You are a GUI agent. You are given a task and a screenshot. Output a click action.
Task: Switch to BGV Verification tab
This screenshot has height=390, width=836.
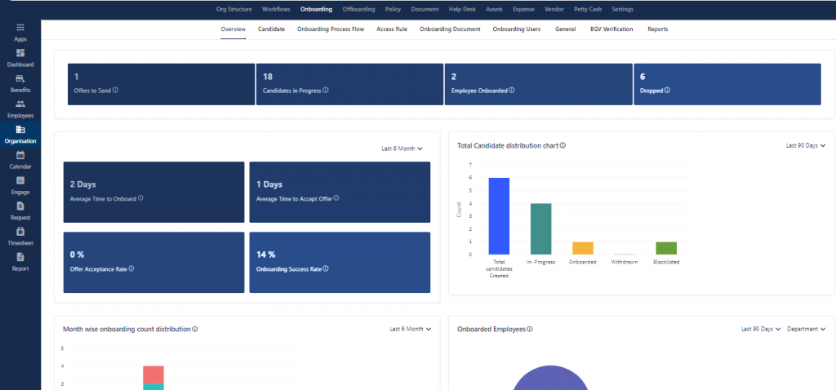611,29
